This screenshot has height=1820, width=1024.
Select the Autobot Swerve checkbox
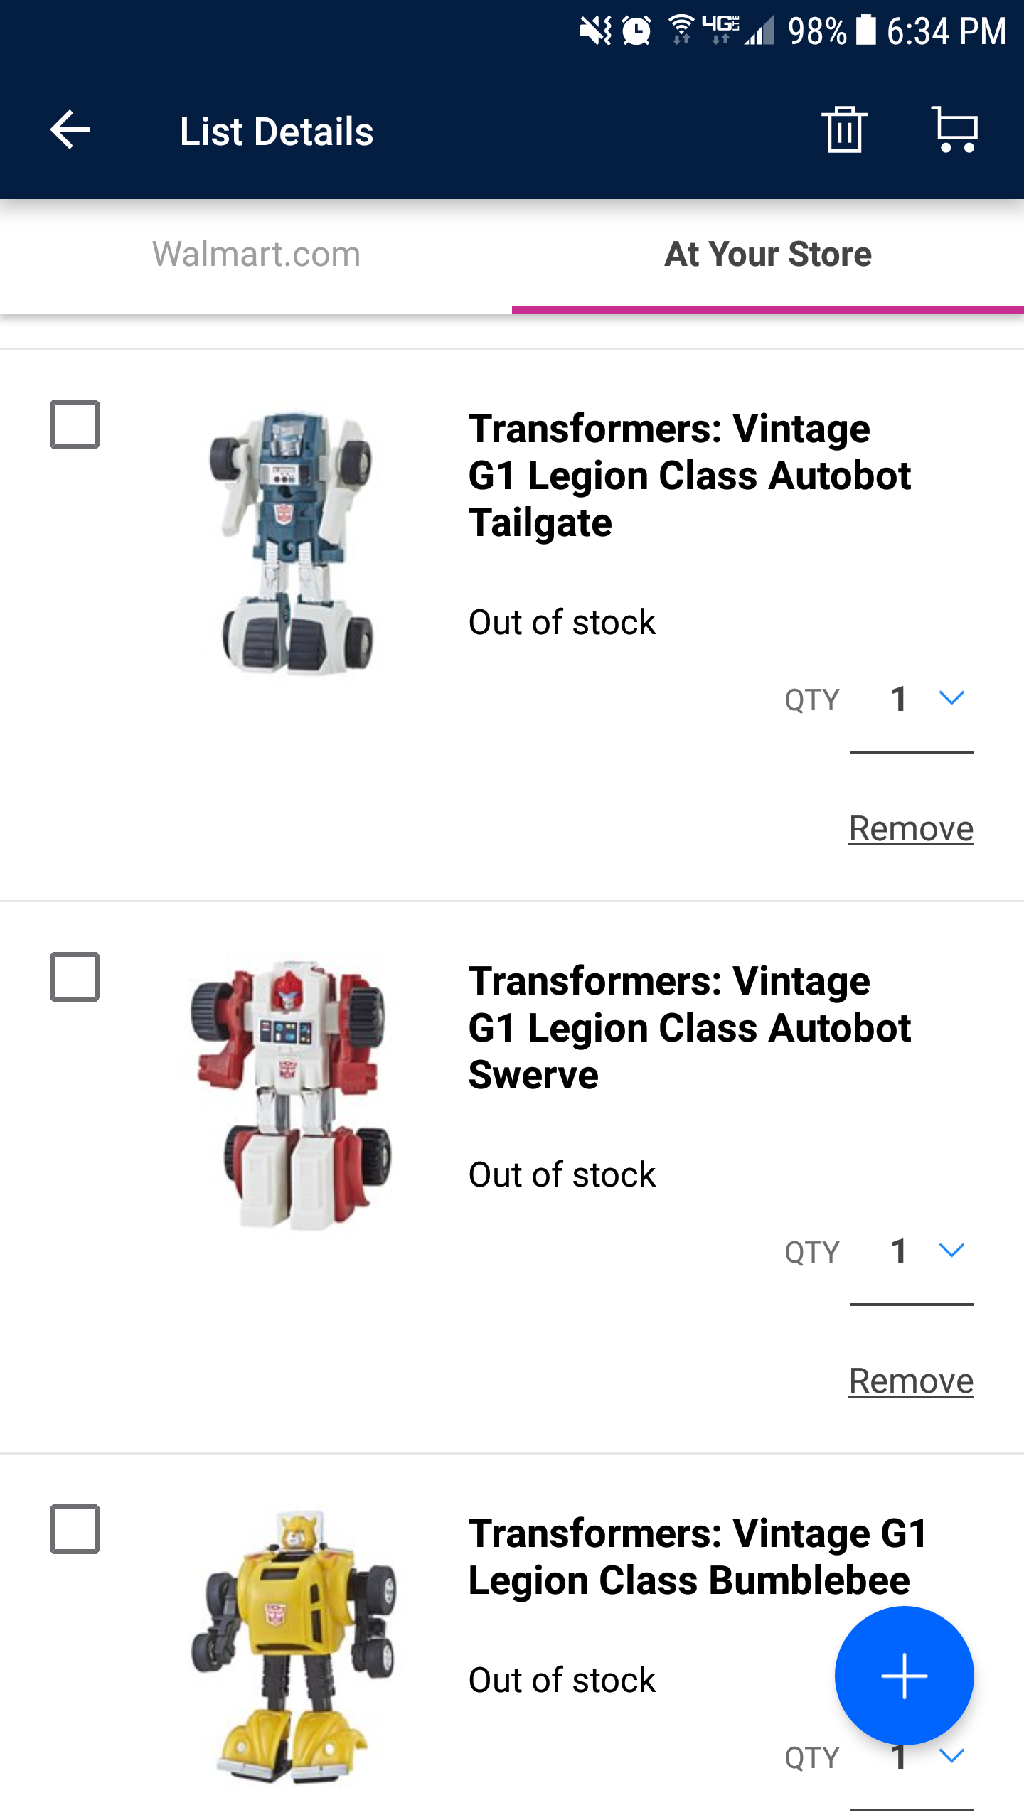[x=75, y=977]
